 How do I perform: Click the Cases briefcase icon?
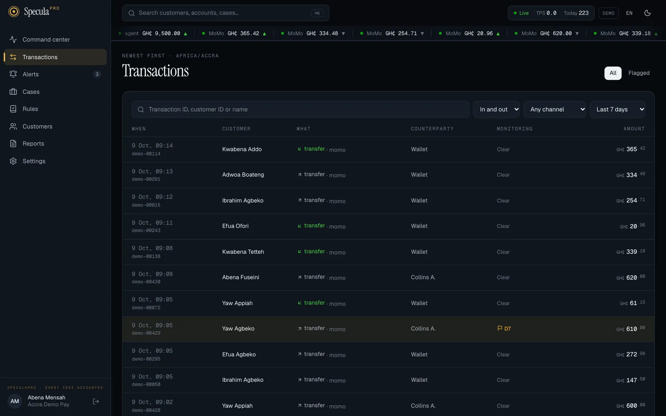pyautogui.click(x=13, y=92)
